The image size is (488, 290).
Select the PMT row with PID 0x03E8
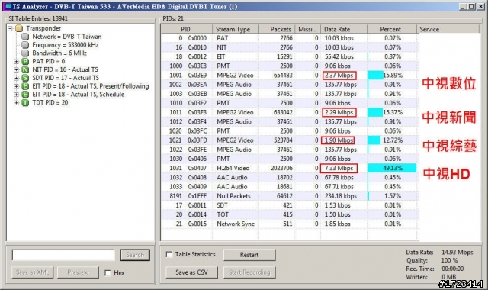click(x=290, y=66)
